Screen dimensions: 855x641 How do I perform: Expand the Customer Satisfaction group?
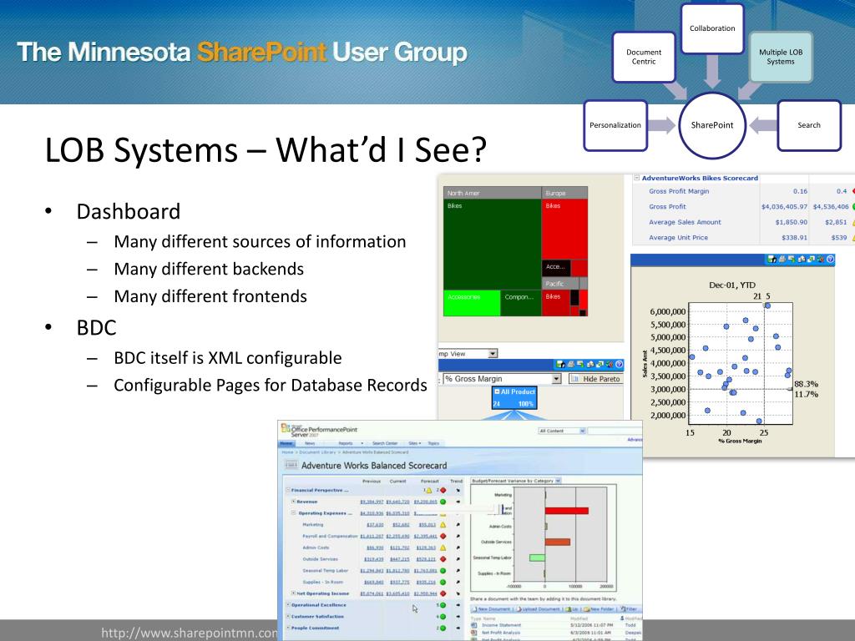click(x=288, y=617)
